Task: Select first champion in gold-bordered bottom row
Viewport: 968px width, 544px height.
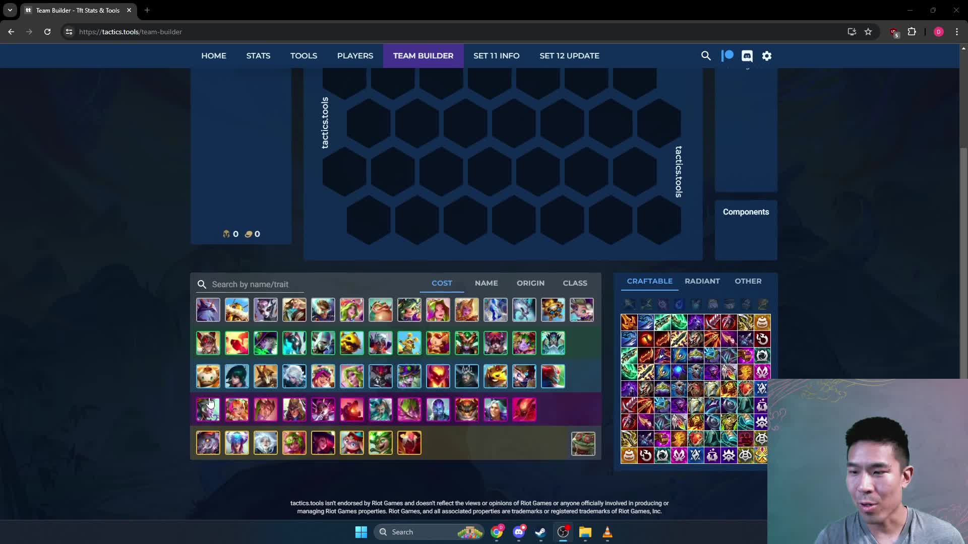Action: pos(208,443)
